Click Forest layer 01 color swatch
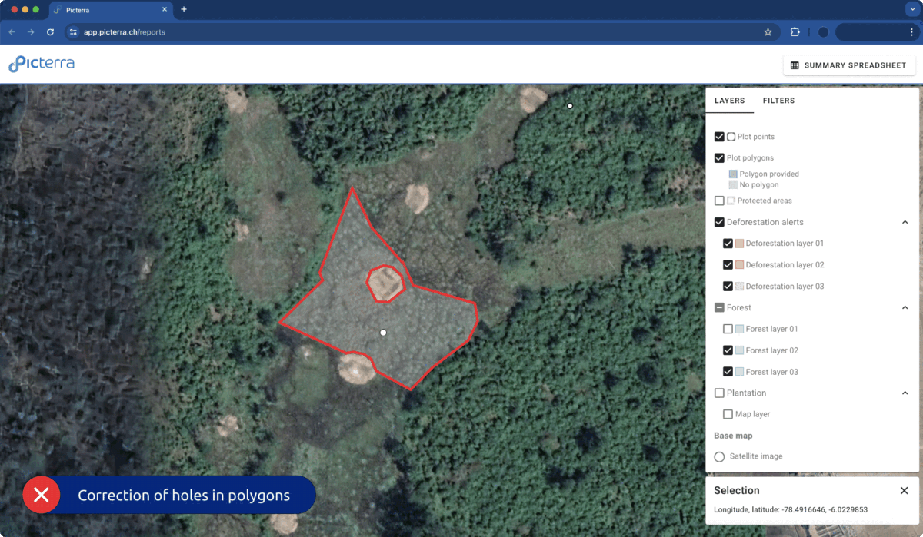Viewport: 923px width, 537px height. click(x=739, y=329)
